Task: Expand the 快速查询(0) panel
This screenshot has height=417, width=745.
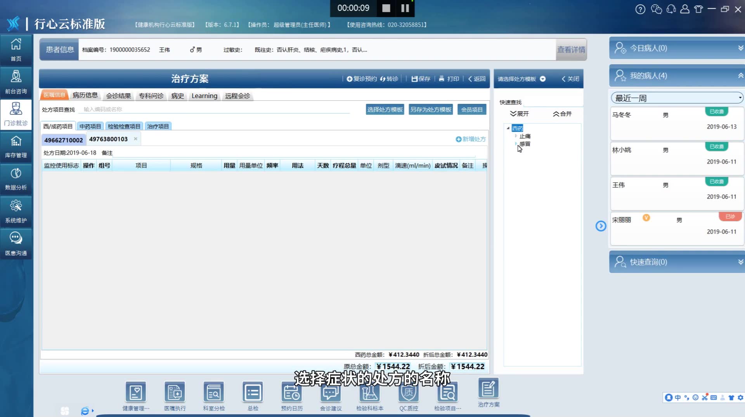Action: click(x=677, y=262)
